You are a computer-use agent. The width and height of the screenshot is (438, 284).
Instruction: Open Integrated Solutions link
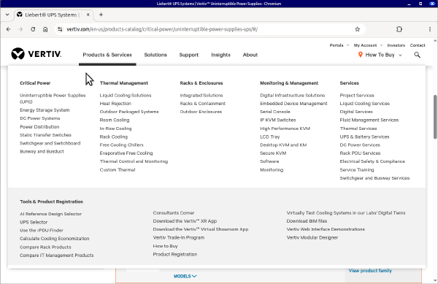201,95
